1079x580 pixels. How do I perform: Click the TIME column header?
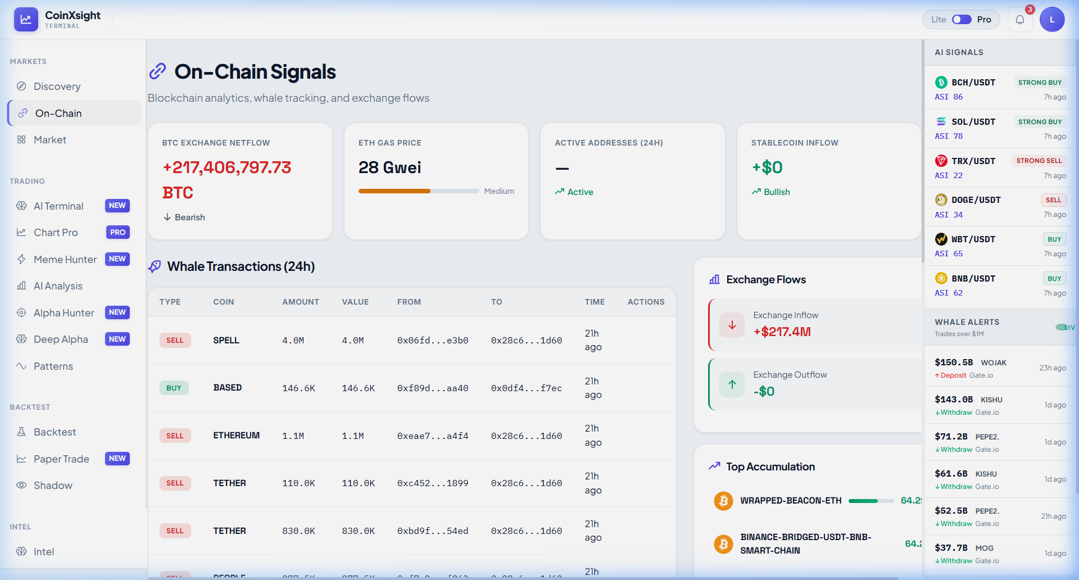595,302
